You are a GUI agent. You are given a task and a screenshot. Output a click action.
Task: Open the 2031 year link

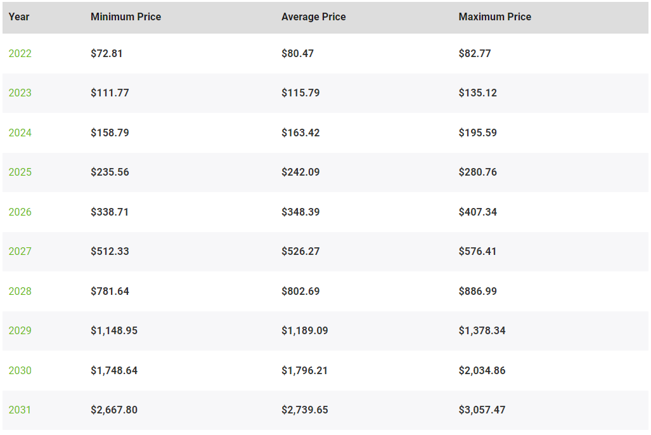[x=20, y=410]
